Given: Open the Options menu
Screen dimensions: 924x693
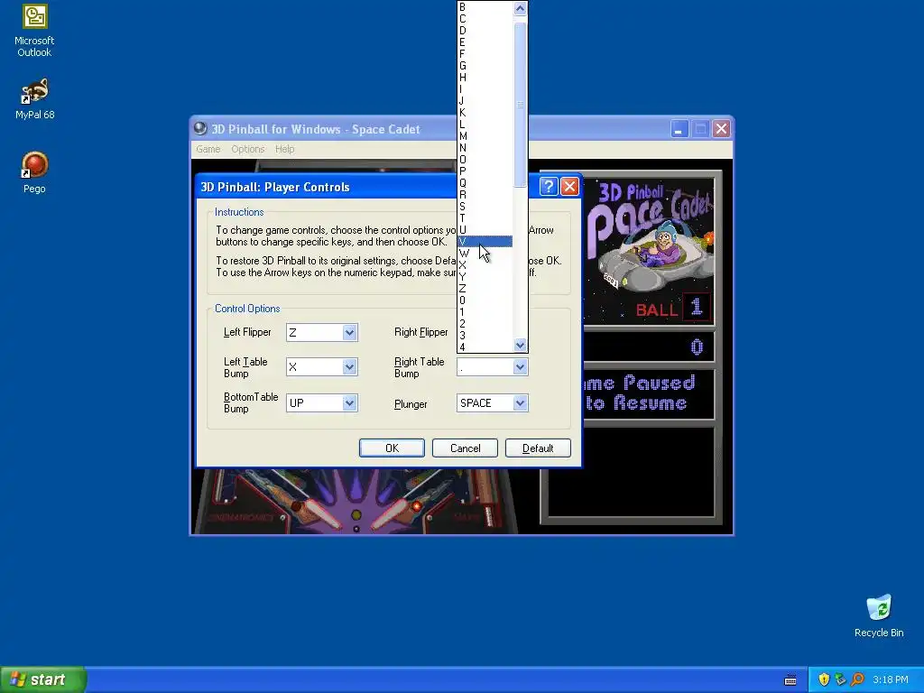Looking at the screenshot, I should pyautogui.click(x=247, y=149).
